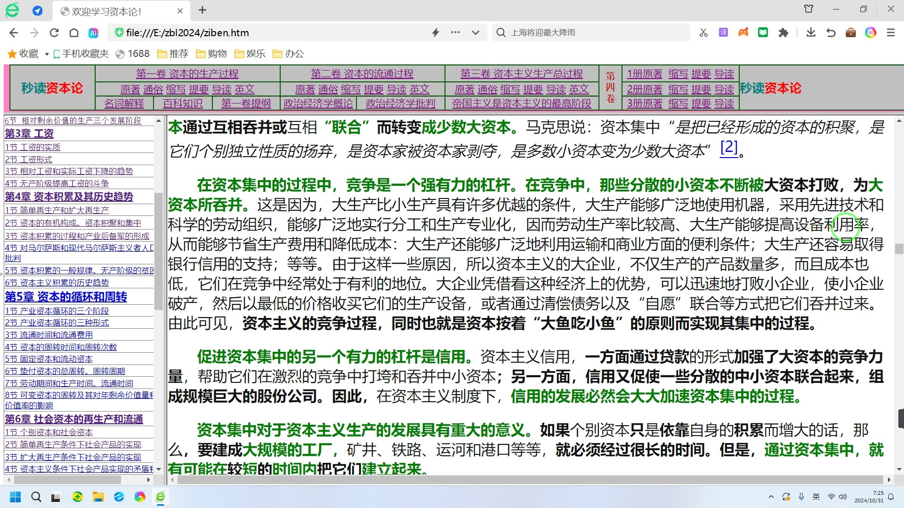904x508 pixels.
Task: Open 3节 流通时间和流通费用
Action: click(49, 335)
